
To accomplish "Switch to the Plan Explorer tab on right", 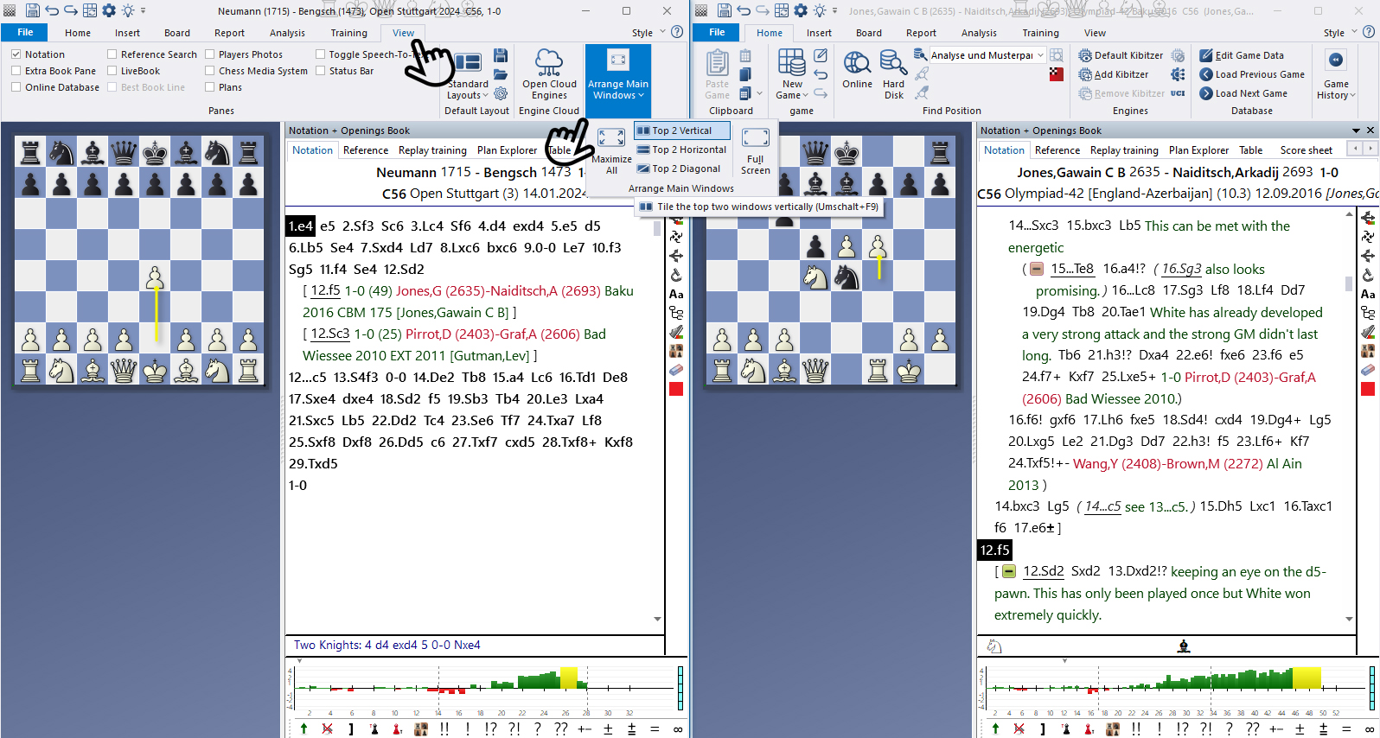I will tap(1198, 150).
